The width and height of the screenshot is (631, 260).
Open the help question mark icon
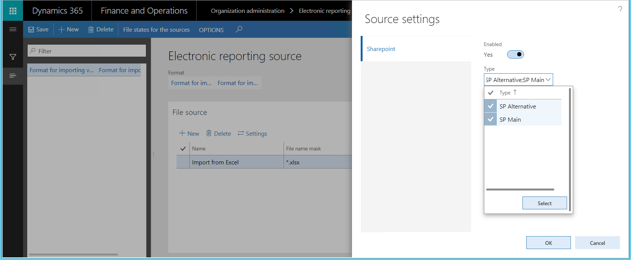620,9
